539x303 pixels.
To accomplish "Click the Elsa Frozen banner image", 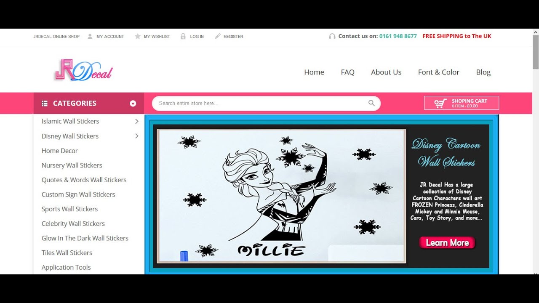I will click(281, 196).
